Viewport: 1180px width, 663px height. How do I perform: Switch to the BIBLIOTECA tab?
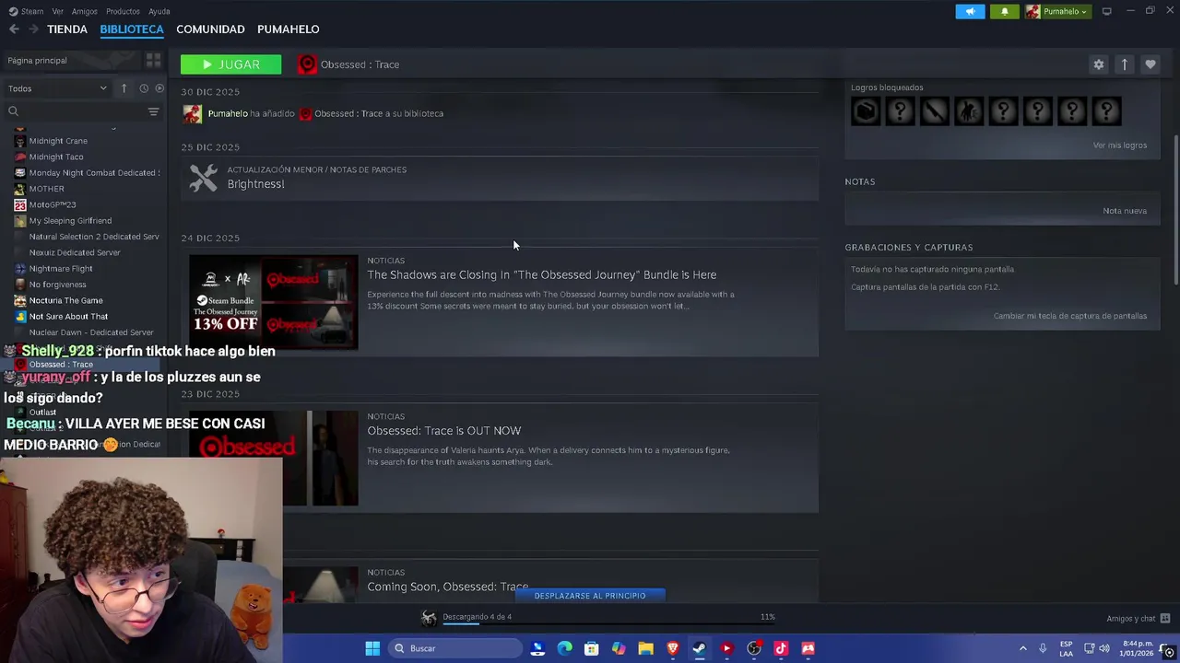pyautogui.click(x=132, y=29)
